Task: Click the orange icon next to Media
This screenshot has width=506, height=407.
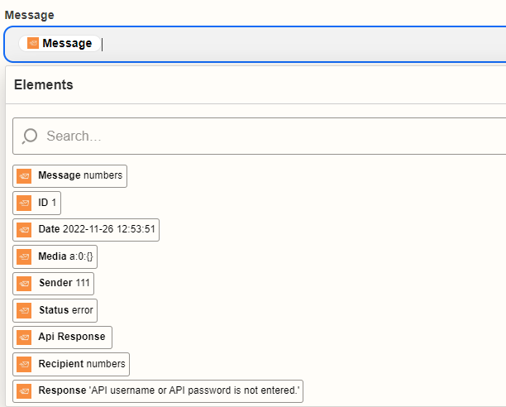Action: [x=25, y=256]
